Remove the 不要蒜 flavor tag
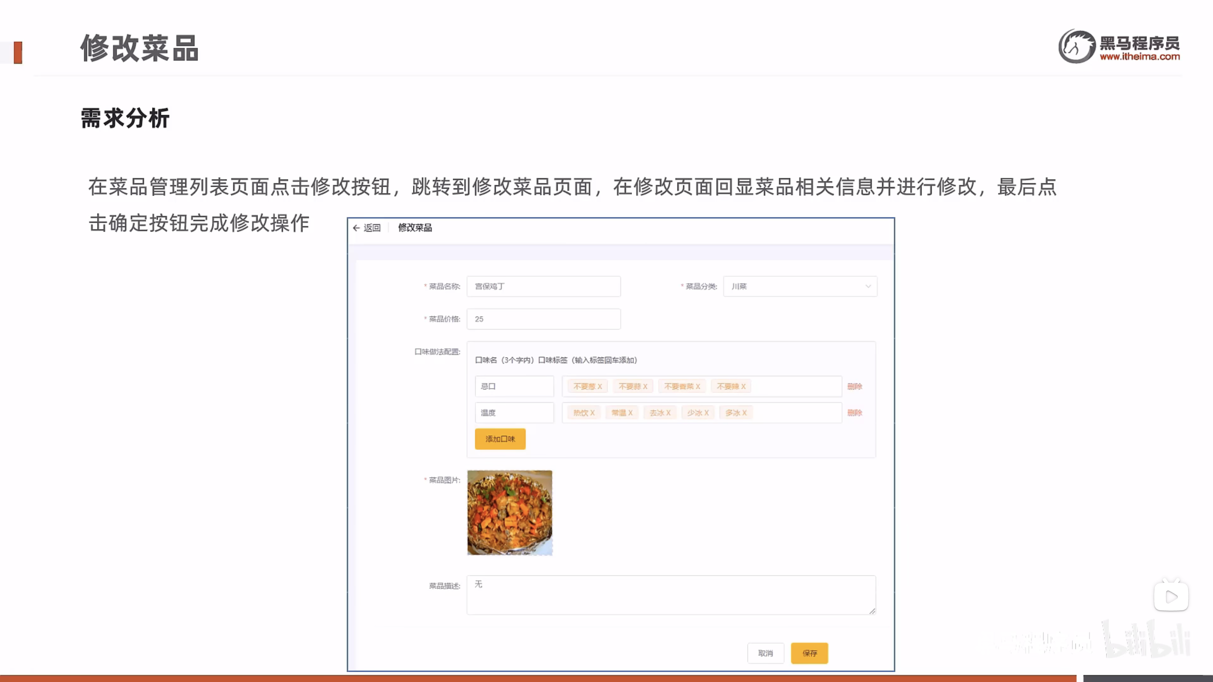The height and width of the screenshot is (682, 1213). click(x=645, y=386)
